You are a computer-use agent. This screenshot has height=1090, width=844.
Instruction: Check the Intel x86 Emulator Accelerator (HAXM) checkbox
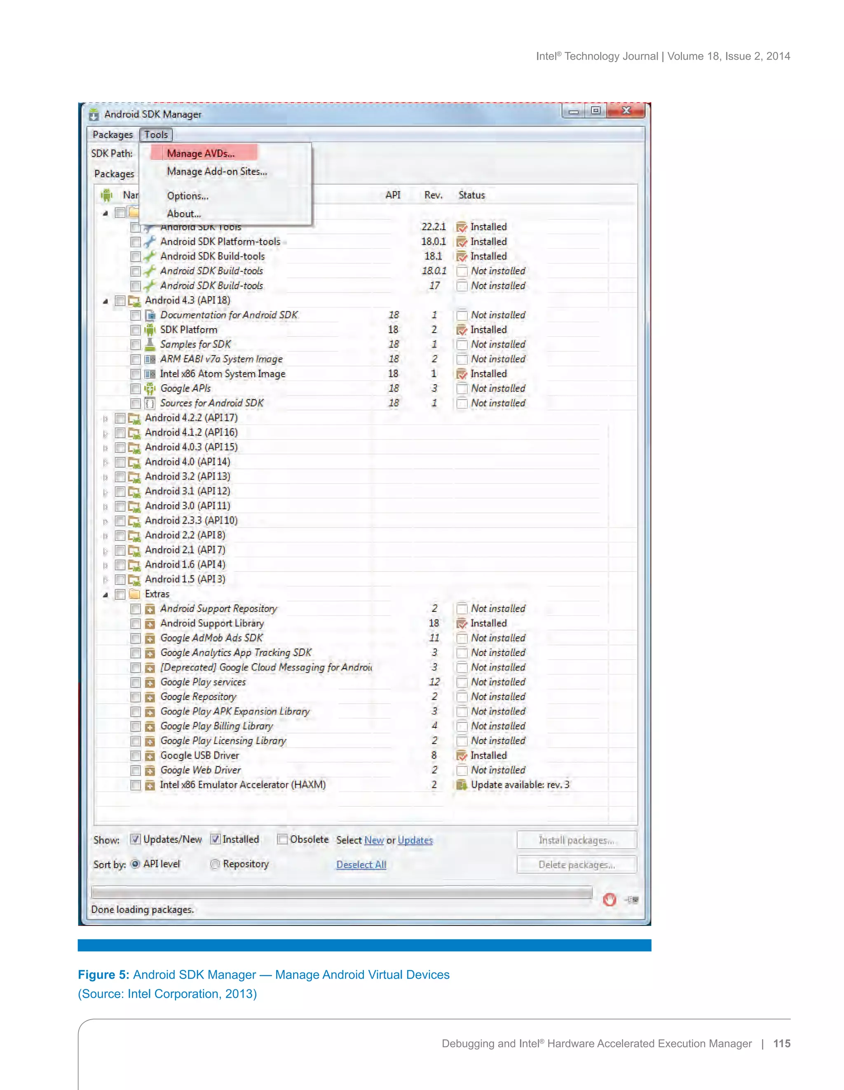point(135,785)
